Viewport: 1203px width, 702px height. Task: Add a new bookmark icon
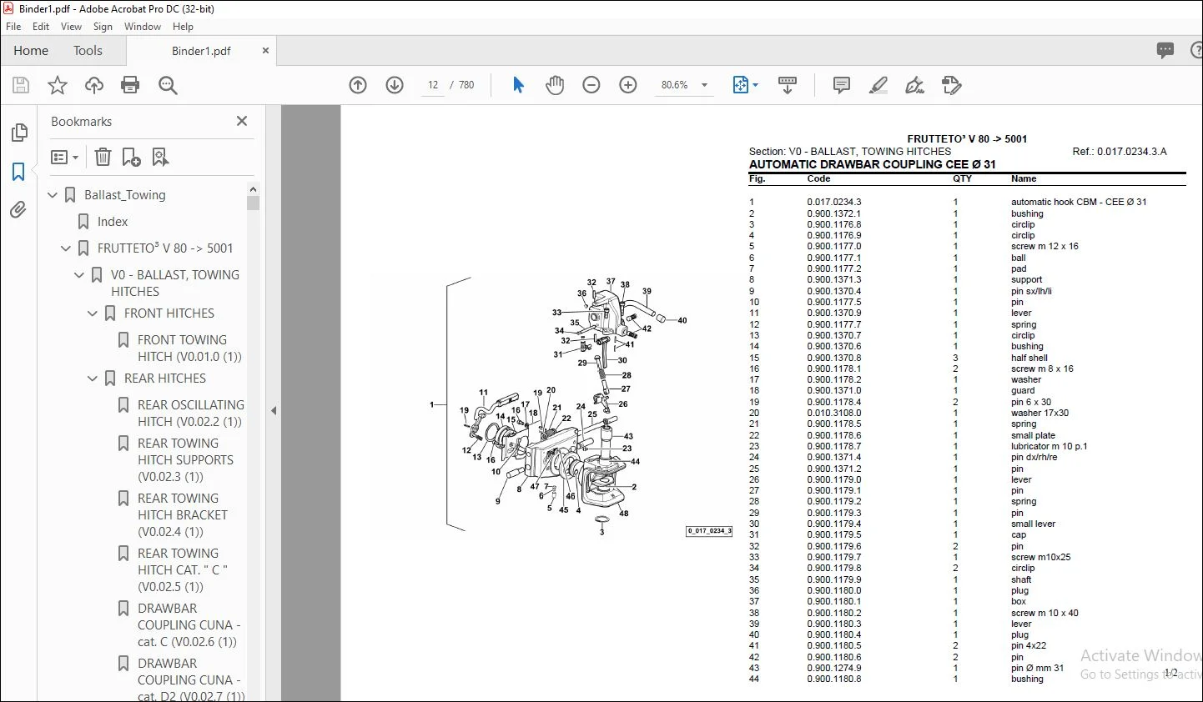click(131, 157)
